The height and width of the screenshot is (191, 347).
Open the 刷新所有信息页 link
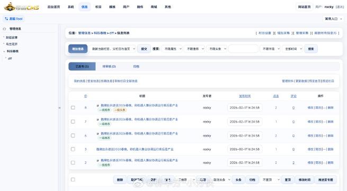click(325, 33)
